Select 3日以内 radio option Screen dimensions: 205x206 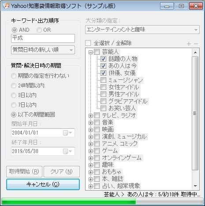[x=14, y=95]
